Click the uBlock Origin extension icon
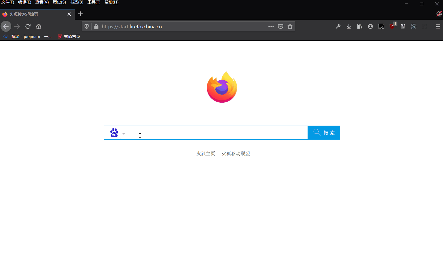This screenshot has height=262, width=443. pyautogui.click(x=392, y=26)
